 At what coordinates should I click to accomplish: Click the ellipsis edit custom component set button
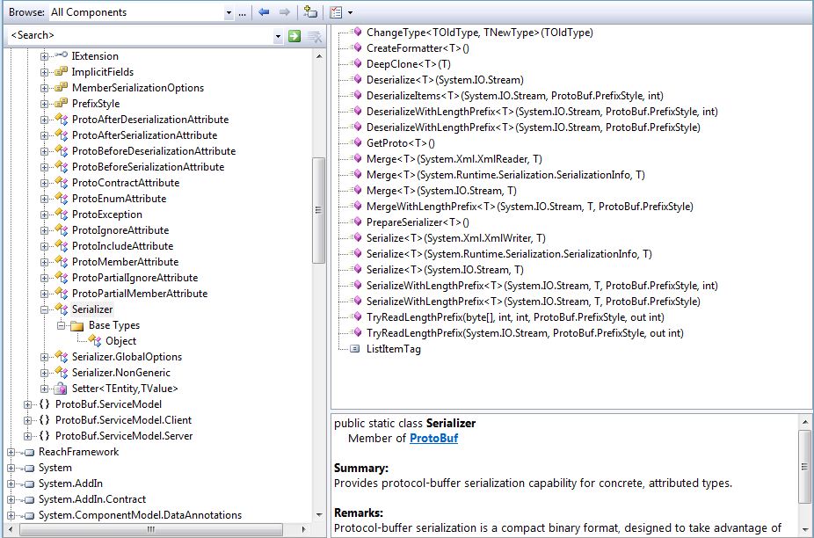click(242, 12)
